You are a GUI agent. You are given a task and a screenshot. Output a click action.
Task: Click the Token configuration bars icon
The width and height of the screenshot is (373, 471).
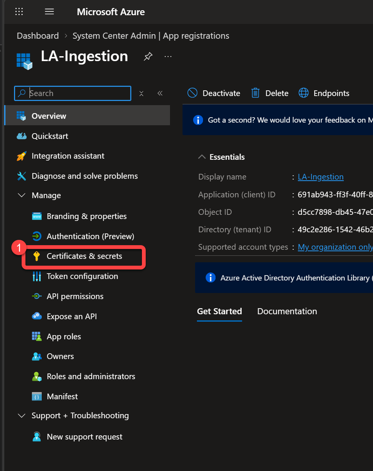click(37, 276)
